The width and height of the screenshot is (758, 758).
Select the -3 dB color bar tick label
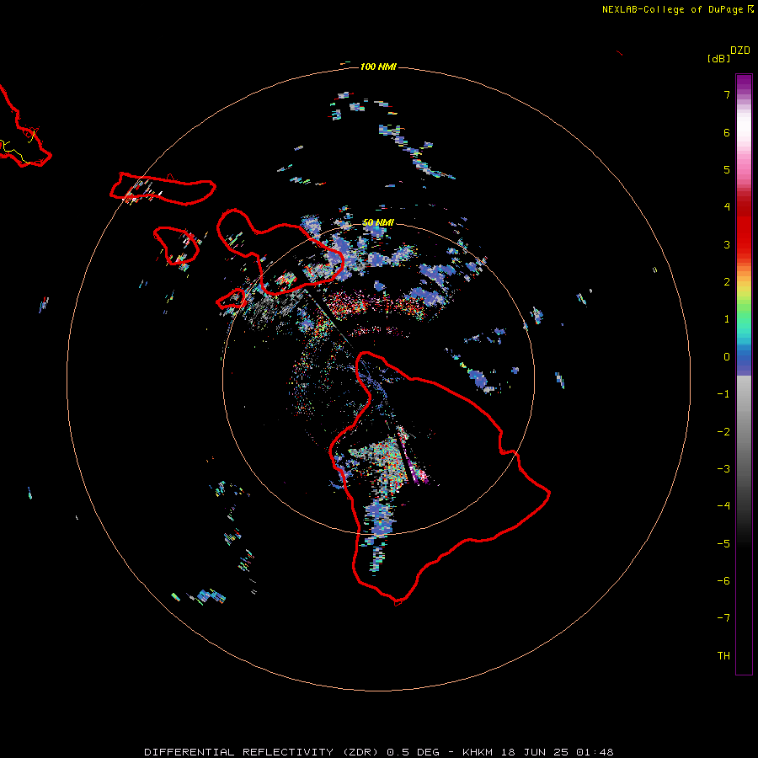[723, 469]
